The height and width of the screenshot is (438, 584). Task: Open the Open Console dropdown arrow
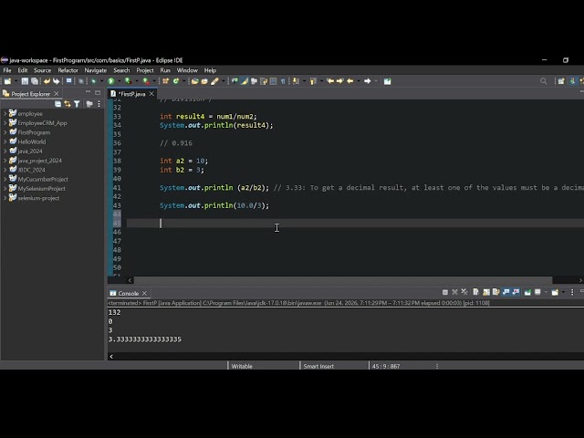coord(563,292)
